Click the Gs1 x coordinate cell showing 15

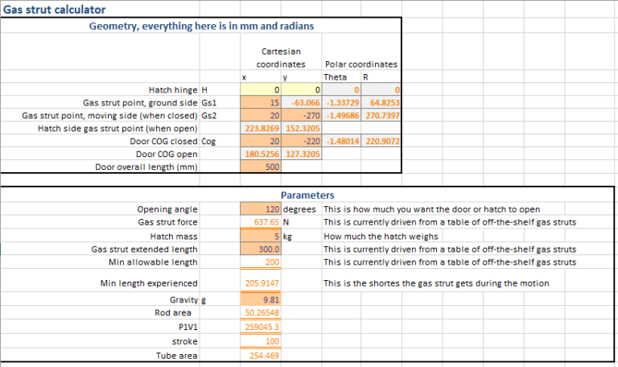coord(261,103)
